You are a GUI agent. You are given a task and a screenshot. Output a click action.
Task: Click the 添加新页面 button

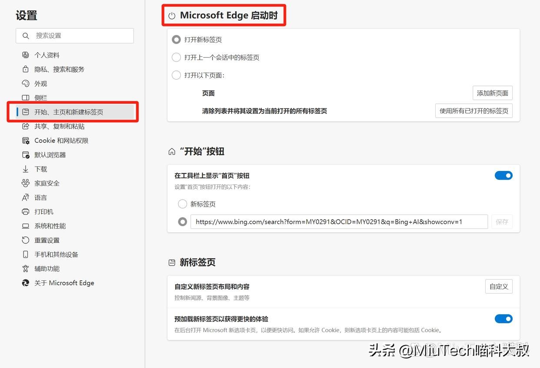pyautogui.click(x=493, y=93)
